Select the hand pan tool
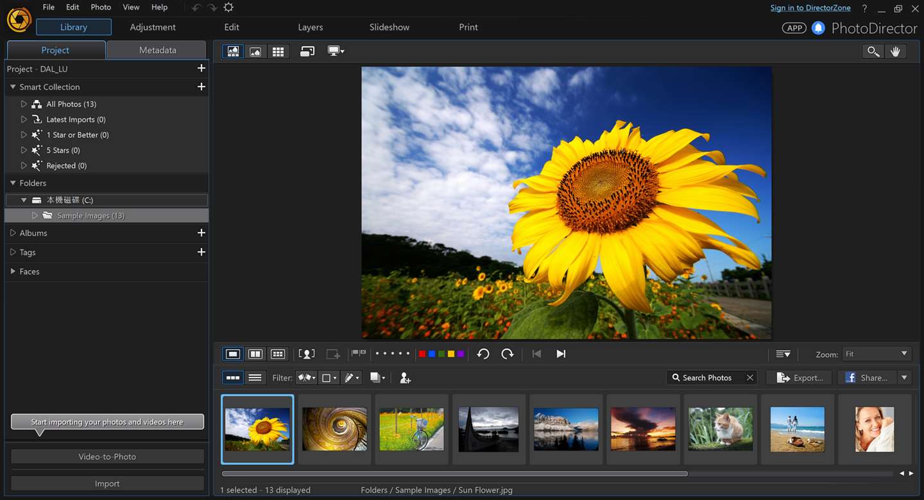 tap(895, 52)
